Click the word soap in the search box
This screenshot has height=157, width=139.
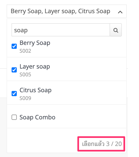pos(21,30)
